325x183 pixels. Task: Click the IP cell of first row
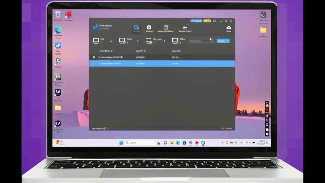140,57
